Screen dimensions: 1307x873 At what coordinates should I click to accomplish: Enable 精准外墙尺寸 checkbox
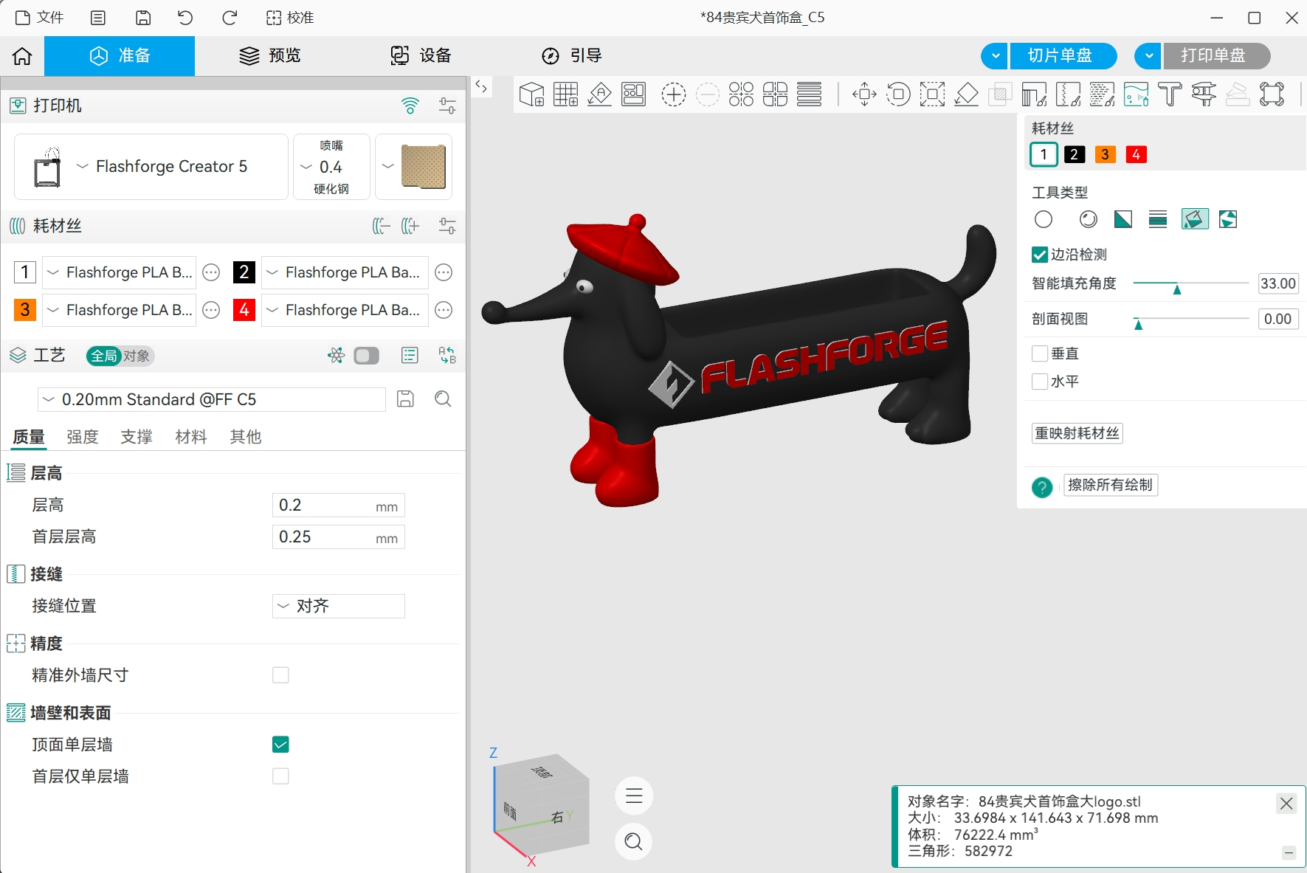click(x=280, y=675)
